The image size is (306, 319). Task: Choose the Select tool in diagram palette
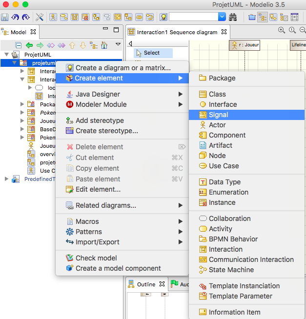point(151,53)
